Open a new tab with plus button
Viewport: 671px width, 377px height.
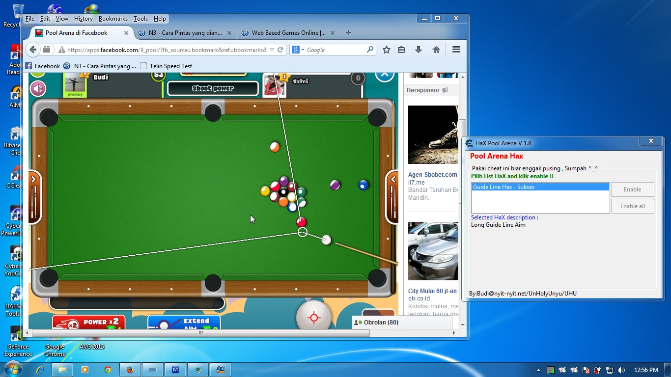pyautogui.click(x=349, y=33)
